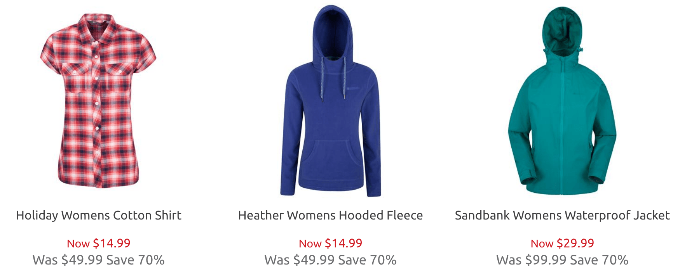Open the Sandbank Womens Waterproof Jacket title link
The height and width of the screenshot is (280, 680).
(x=562, y=215)
